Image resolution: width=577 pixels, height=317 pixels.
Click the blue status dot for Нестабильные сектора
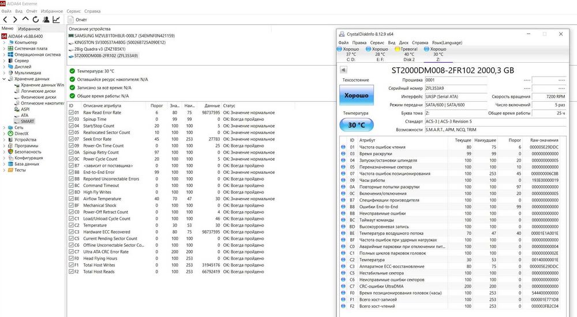pos(343,273)
